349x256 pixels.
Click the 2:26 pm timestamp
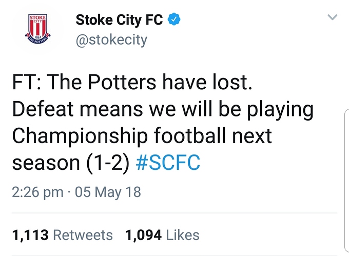click(37, 192)
